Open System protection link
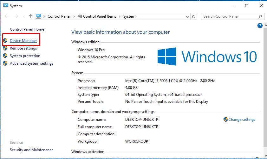Image resolution: width=267 pixels, height=159 pixels. pyautogui.click(x=25, y=56)
